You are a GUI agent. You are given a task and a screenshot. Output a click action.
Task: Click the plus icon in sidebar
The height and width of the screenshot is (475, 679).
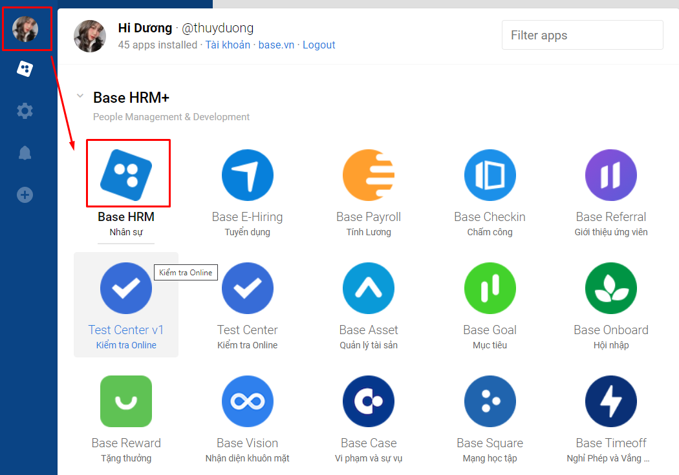pyautogui.click(x=25, y=195)
